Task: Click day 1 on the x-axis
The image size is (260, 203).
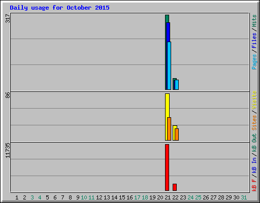Action: click(17, 197)
